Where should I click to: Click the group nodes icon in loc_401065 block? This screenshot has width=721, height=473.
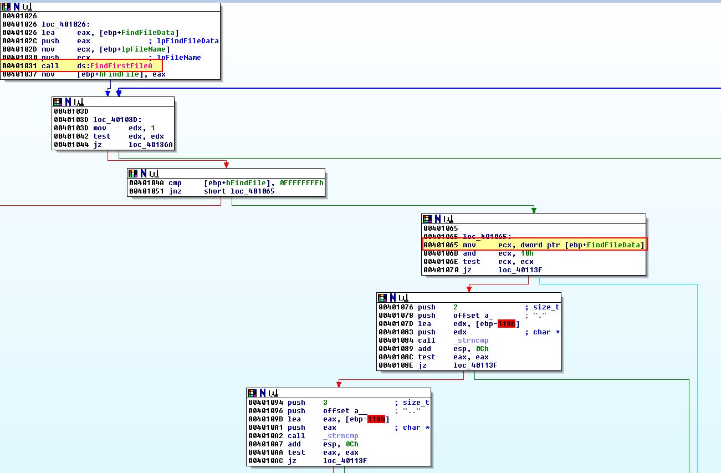pyautogui.click(x=449, y=218)
